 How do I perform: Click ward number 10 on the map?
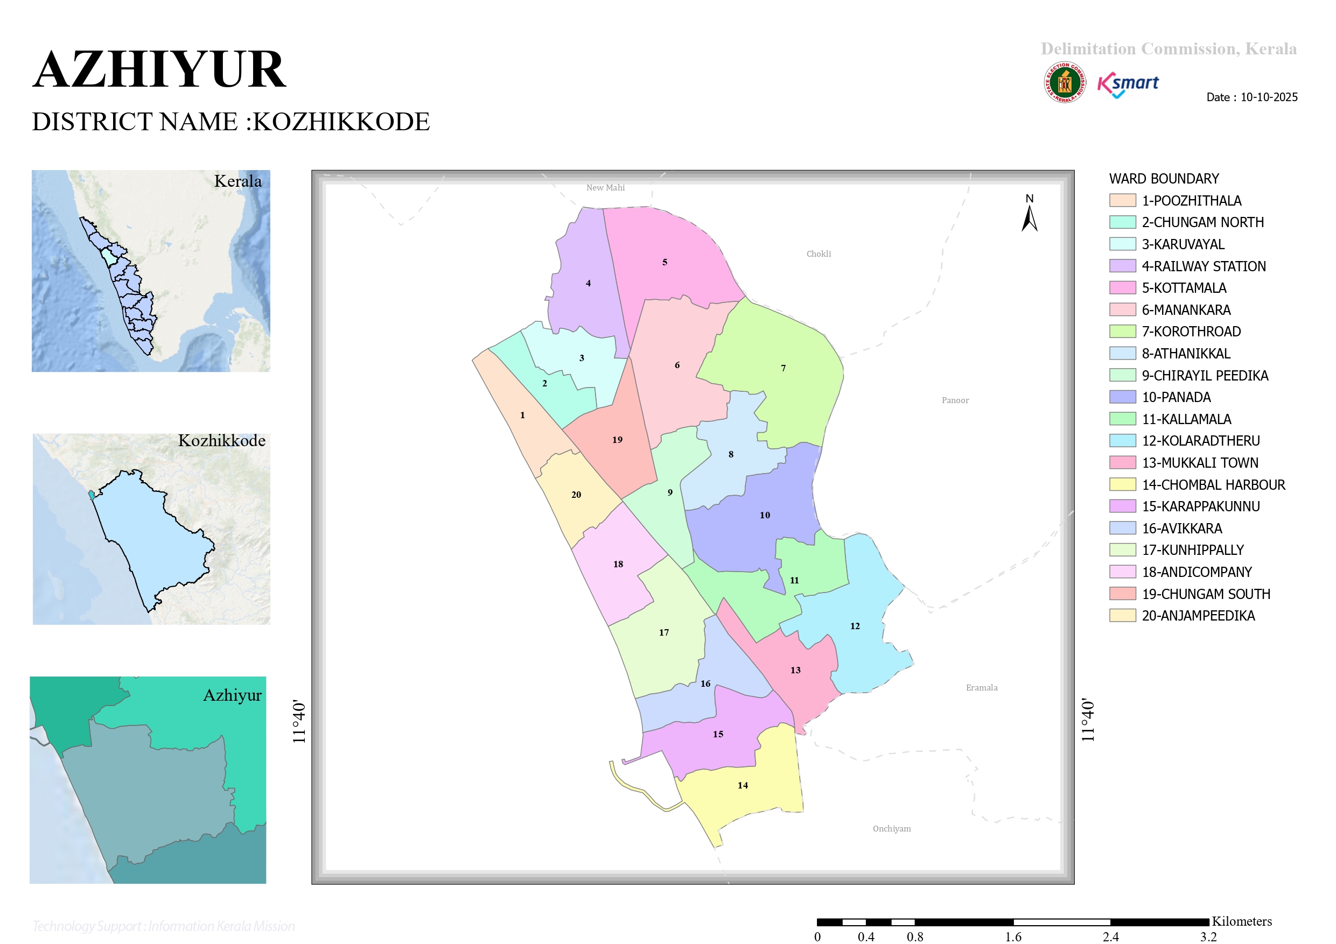(765, 516)
